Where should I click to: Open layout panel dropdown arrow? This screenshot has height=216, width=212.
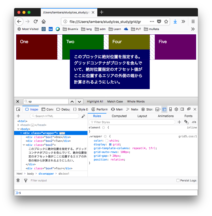coord(160,109)
